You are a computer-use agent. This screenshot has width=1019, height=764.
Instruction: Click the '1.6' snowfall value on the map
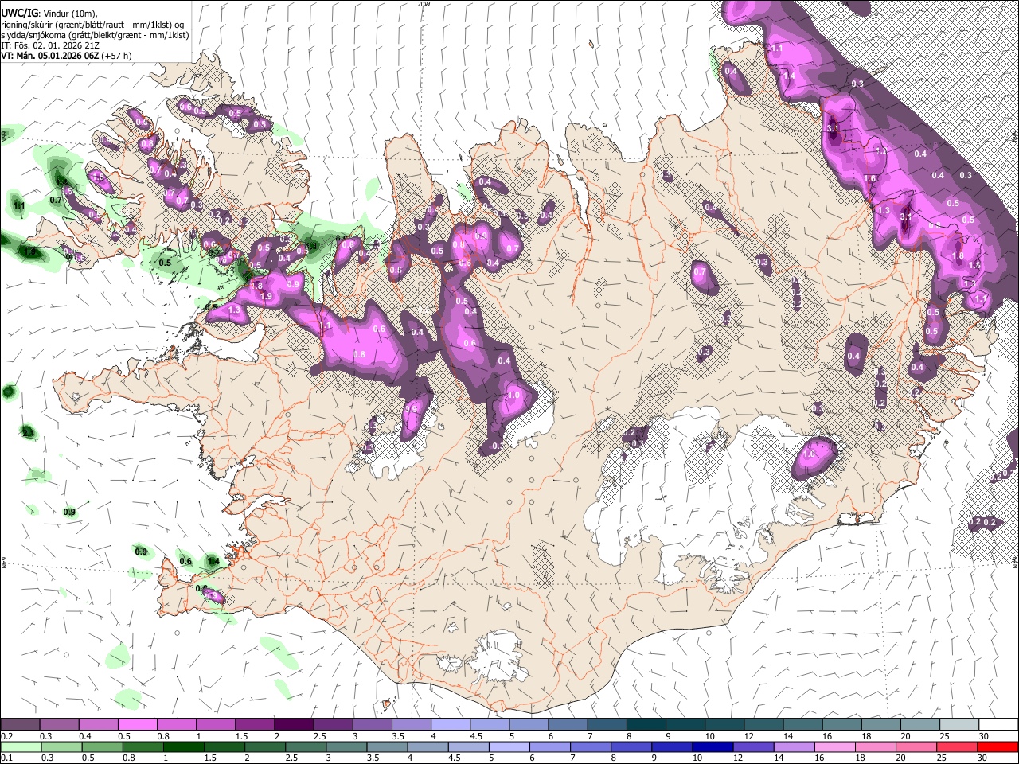(x=870, y=178)
